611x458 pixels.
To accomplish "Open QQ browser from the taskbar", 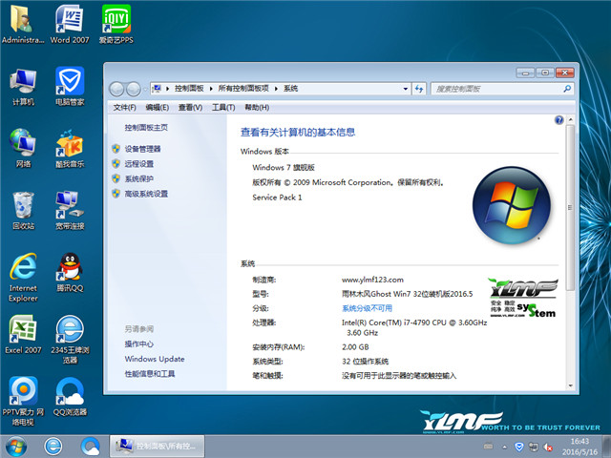I will [x=90, y=447].
